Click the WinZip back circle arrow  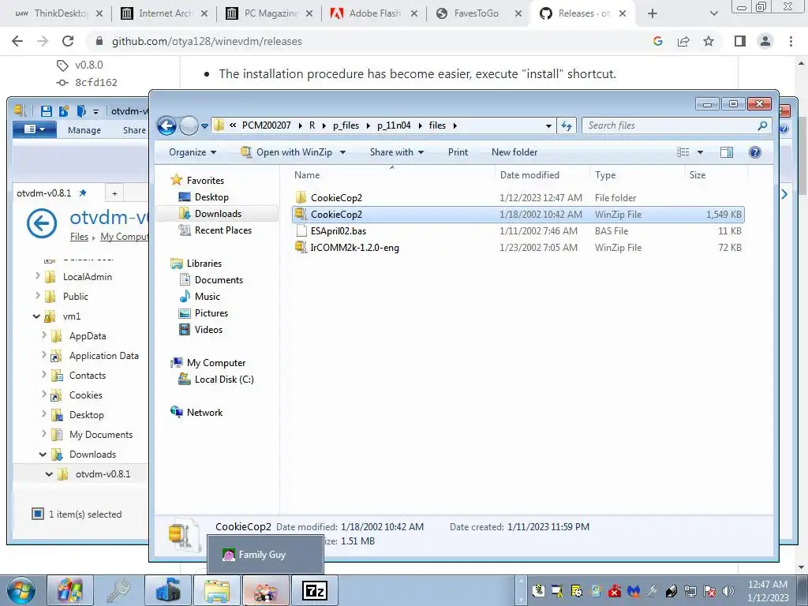[x=41, y=223]
